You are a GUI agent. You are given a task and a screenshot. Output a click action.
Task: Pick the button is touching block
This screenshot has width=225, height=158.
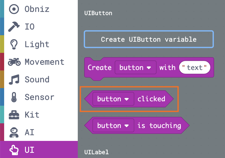[137, 125]
